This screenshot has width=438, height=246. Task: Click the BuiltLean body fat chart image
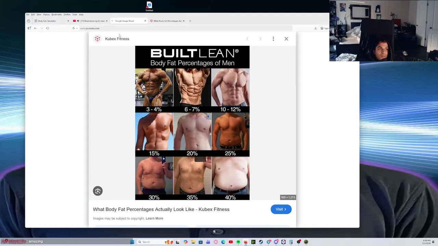point(192,123)
